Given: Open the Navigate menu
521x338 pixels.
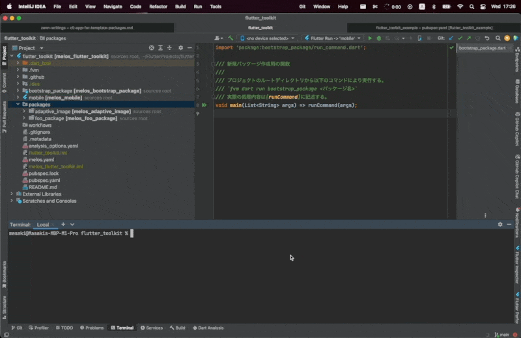Looking at the screenshot, I should point(113,6).
